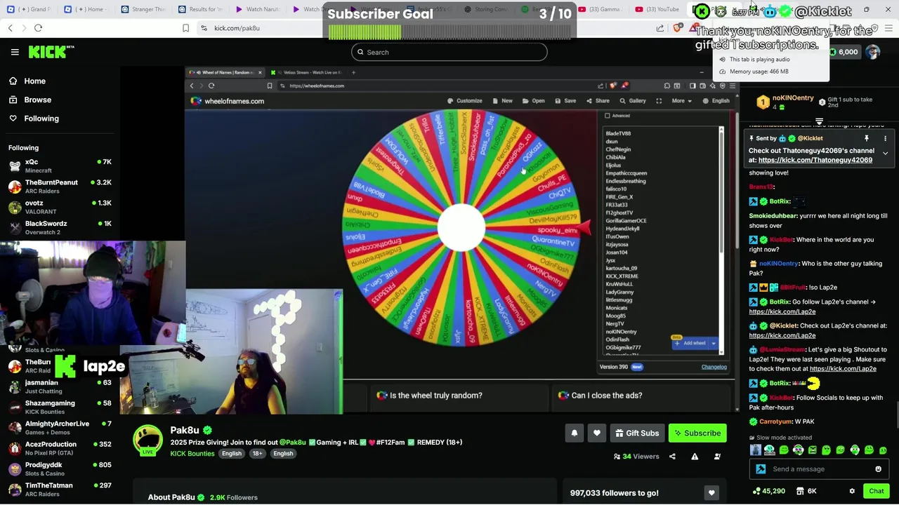
Task: Report the stream via warning triangle
Action: click(695, 457)
